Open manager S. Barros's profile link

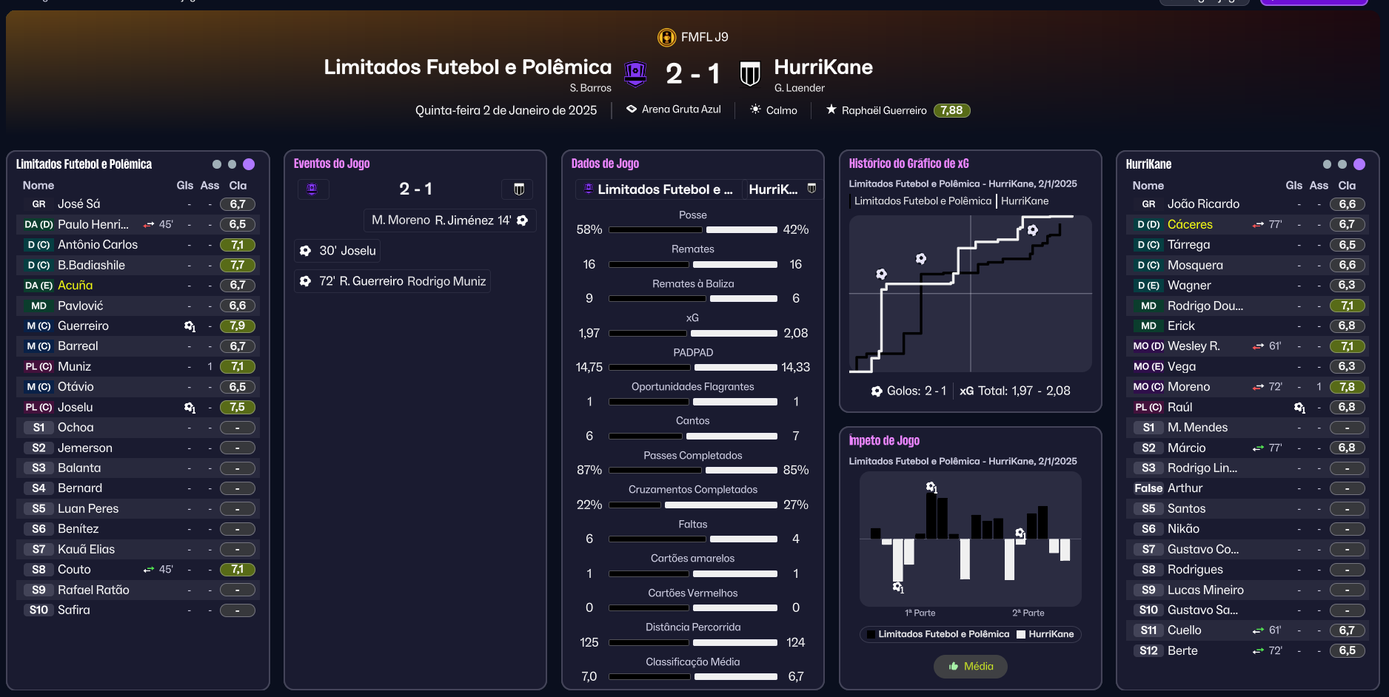[x=590, y=88]
